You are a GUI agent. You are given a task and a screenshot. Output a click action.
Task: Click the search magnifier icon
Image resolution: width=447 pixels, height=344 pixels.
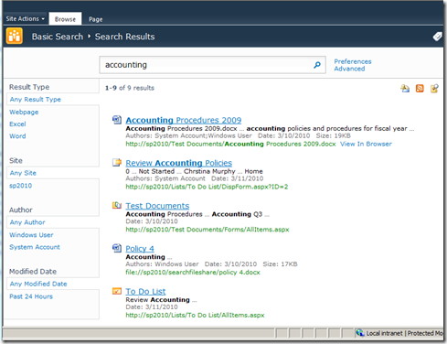click(317, 65)
